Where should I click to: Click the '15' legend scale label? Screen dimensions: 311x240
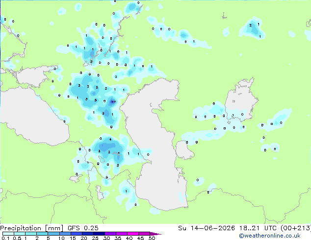[73, 238]
